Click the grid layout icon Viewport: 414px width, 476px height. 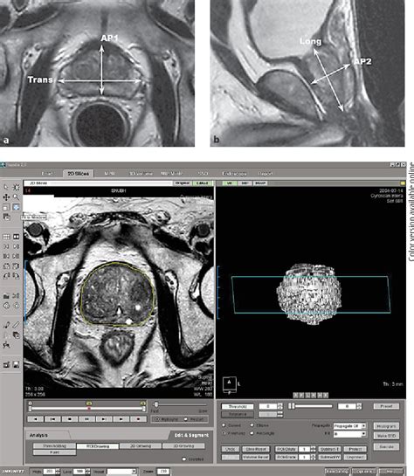click(x=6, y=237)
